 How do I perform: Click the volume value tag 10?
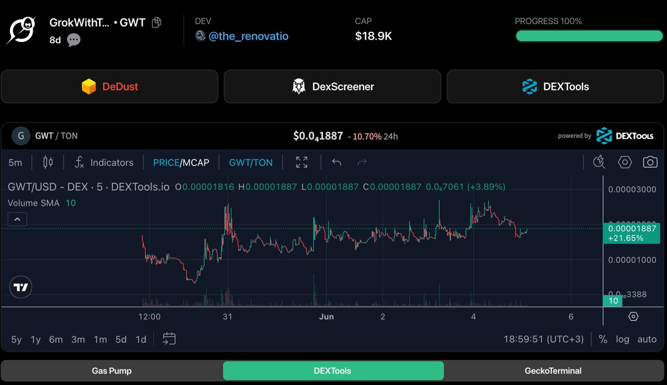[613, 301]
